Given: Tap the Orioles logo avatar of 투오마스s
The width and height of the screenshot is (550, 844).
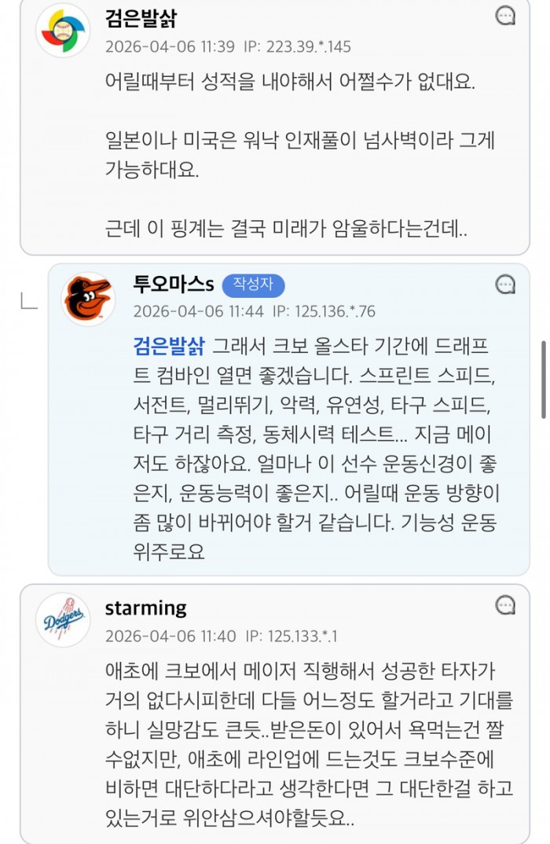Looking at the screenshot, I should [88, 299].
